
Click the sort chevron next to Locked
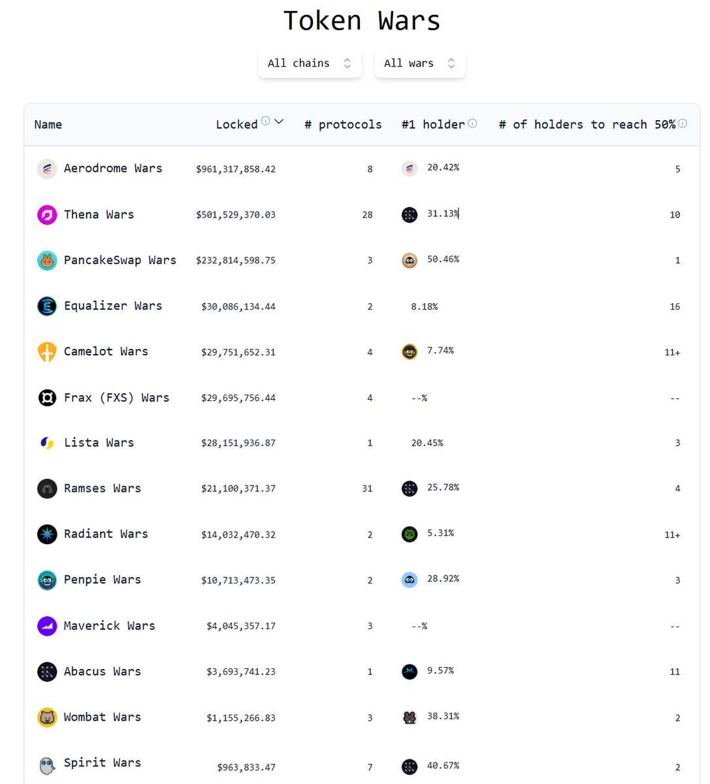(x=278, y=122)
